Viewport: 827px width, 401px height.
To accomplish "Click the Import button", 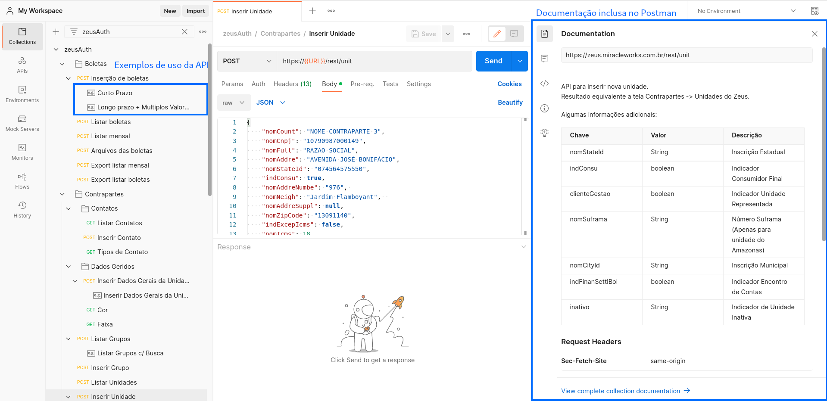I will (x=196, y=11).
